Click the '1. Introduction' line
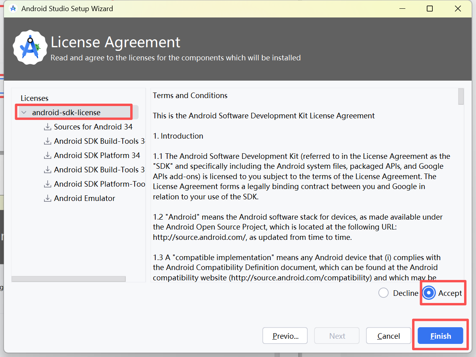Screen dimensions: 476x357 (x=178, y=136)
